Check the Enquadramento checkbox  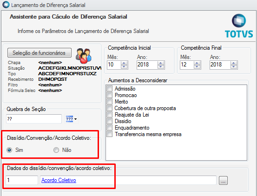click(x=110, y=128)
